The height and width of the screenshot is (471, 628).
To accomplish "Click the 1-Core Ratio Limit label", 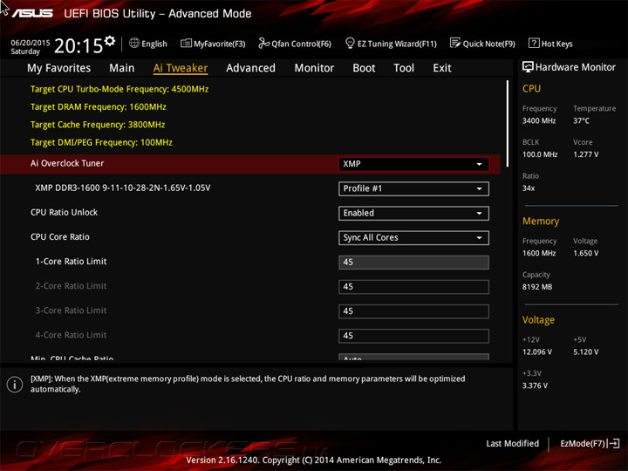I will click(71, 262).
